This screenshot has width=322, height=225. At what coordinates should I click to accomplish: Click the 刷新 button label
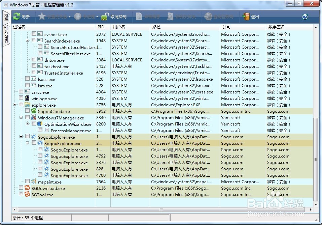pyautogui.click(x=26, y=17)
